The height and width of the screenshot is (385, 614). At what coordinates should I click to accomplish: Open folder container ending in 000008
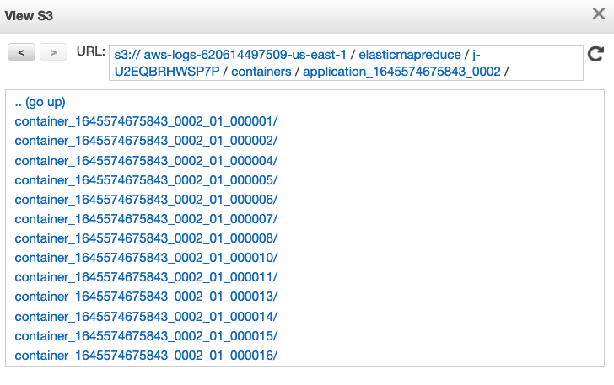[x=146, y=238]
